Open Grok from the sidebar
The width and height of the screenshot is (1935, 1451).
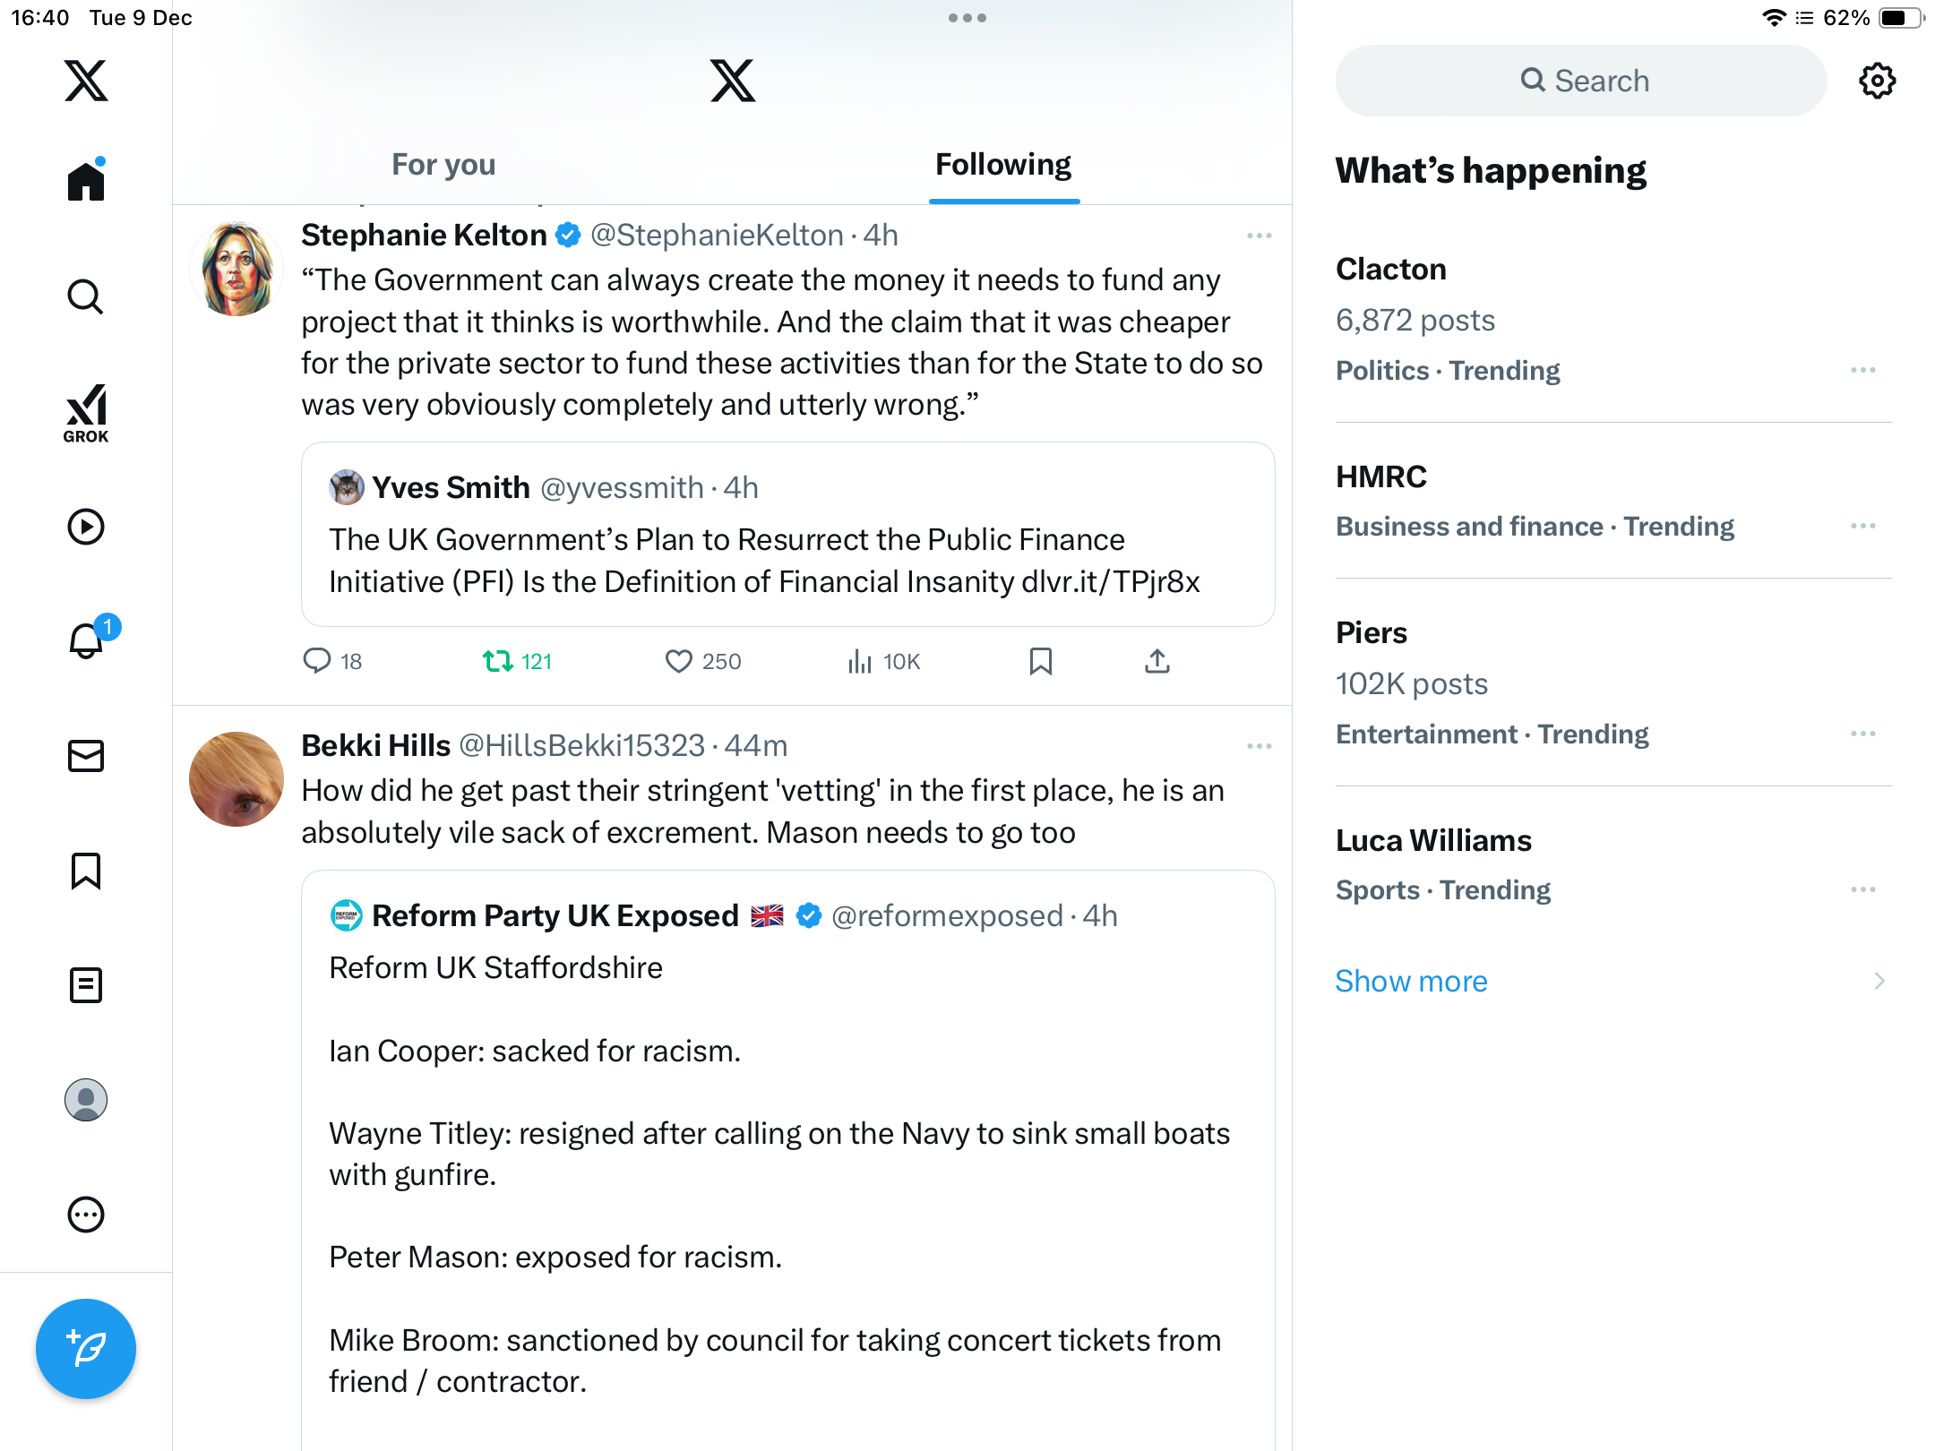(86, 412)
